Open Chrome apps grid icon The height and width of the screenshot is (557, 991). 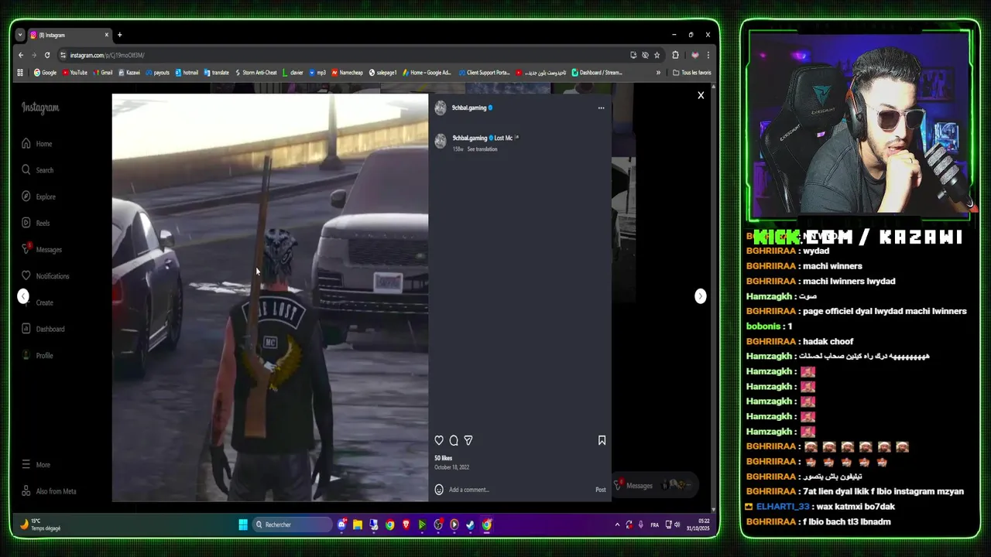tap(20, 73)
